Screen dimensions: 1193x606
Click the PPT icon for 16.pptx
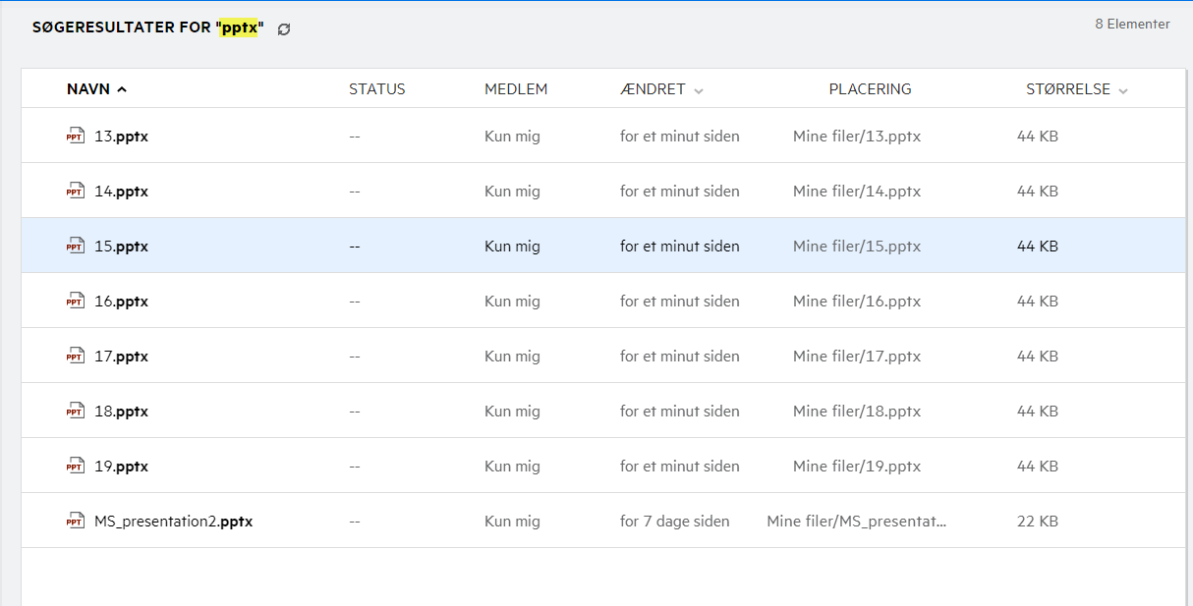coord(75,302)
